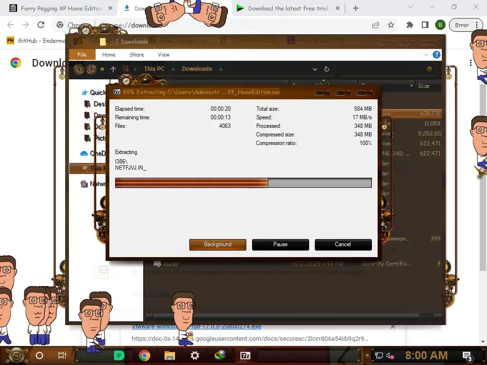The width and height of the screenshot is (487, 365).
Task: Select OneDrive in navigation pane
Action: point(93,154)
